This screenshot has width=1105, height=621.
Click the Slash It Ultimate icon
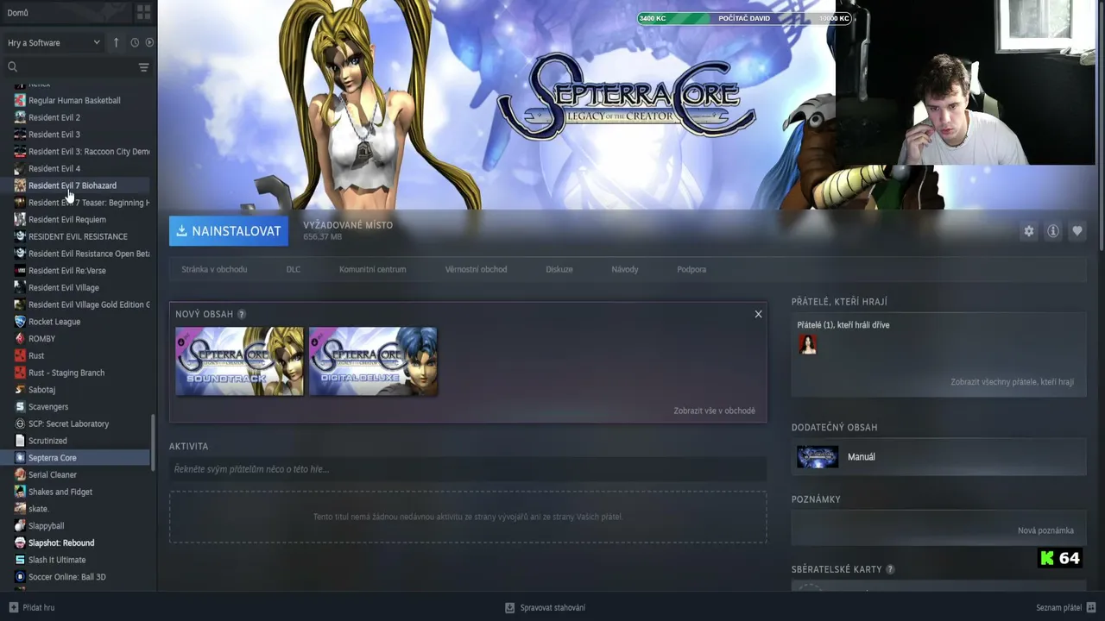20,560
